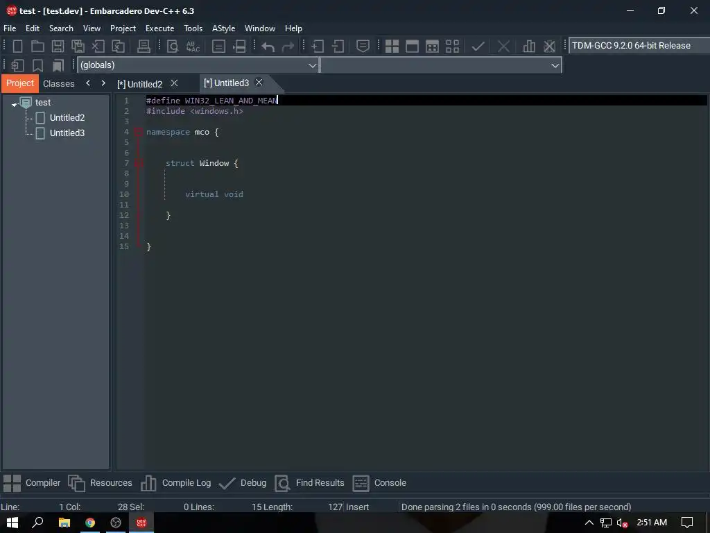Open the AStyle menu

click(x=224, y=28)
